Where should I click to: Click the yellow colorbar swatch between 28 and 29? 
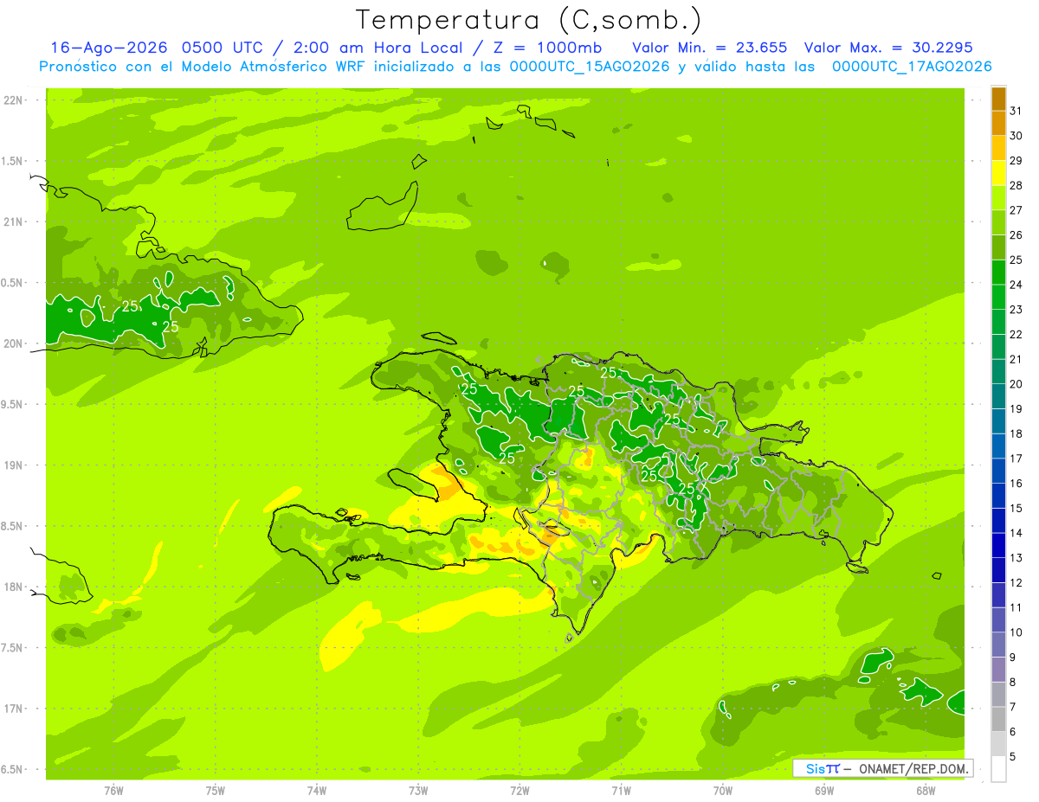point(998,173)
